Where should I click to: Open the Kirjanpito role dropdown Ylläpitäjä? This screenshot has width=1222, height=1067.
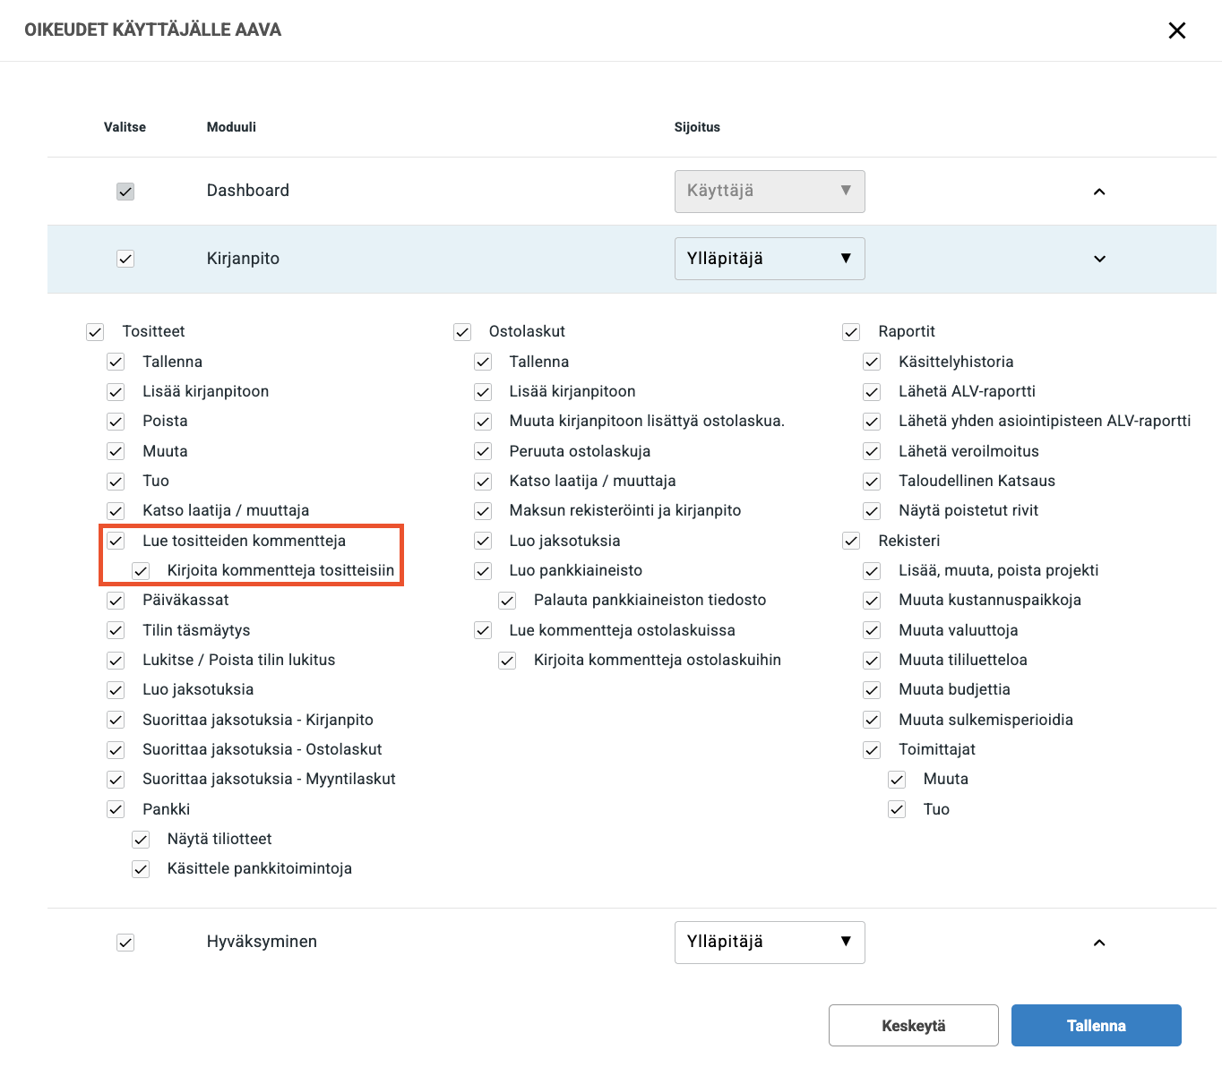[769, 259]
